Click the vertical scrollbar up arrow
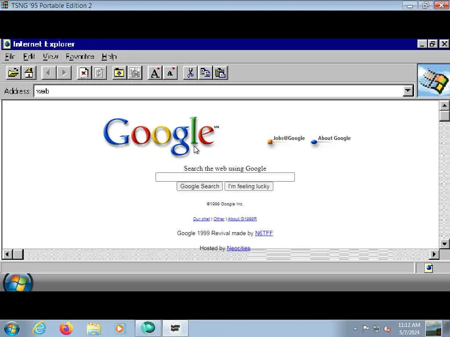Image resolution: width=450 pixels, height=337 pixels. coord(445,105)
